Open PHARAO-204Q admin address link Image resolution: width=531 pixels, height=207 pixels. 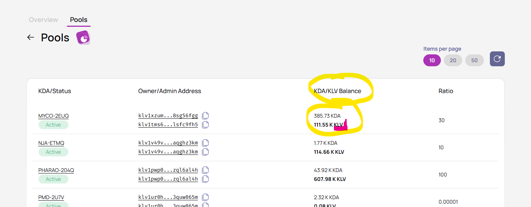point(168,179)
